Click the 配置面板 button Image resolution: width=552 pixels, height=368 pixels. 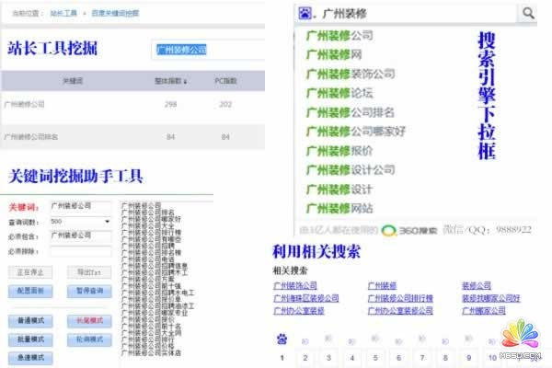click(29, 291)
